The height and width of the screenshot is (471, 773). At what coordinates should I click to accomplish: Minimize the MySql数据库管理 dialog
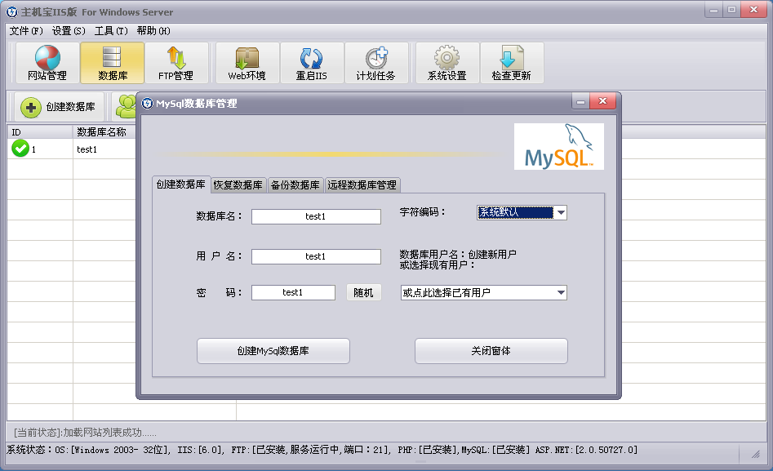pos(580,101)
